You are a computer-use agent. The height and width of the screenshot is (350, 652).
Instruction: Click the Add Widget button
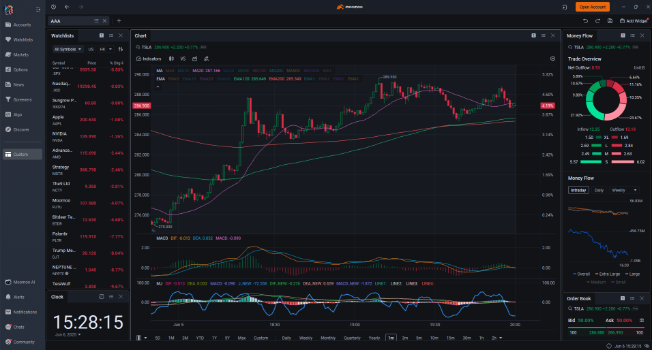[634, 20]
